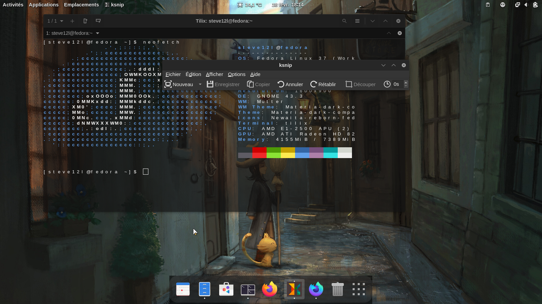The width and height of the screenshot is (542, 304).
Task: Click the Memory '4155MiB / 7389MiB' line
Action: [x=297, y=140]
